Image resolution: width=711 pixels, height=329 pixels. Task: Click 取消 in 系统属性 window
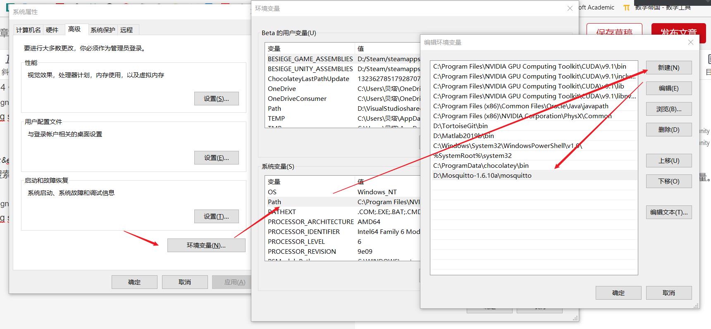[185, 282]
